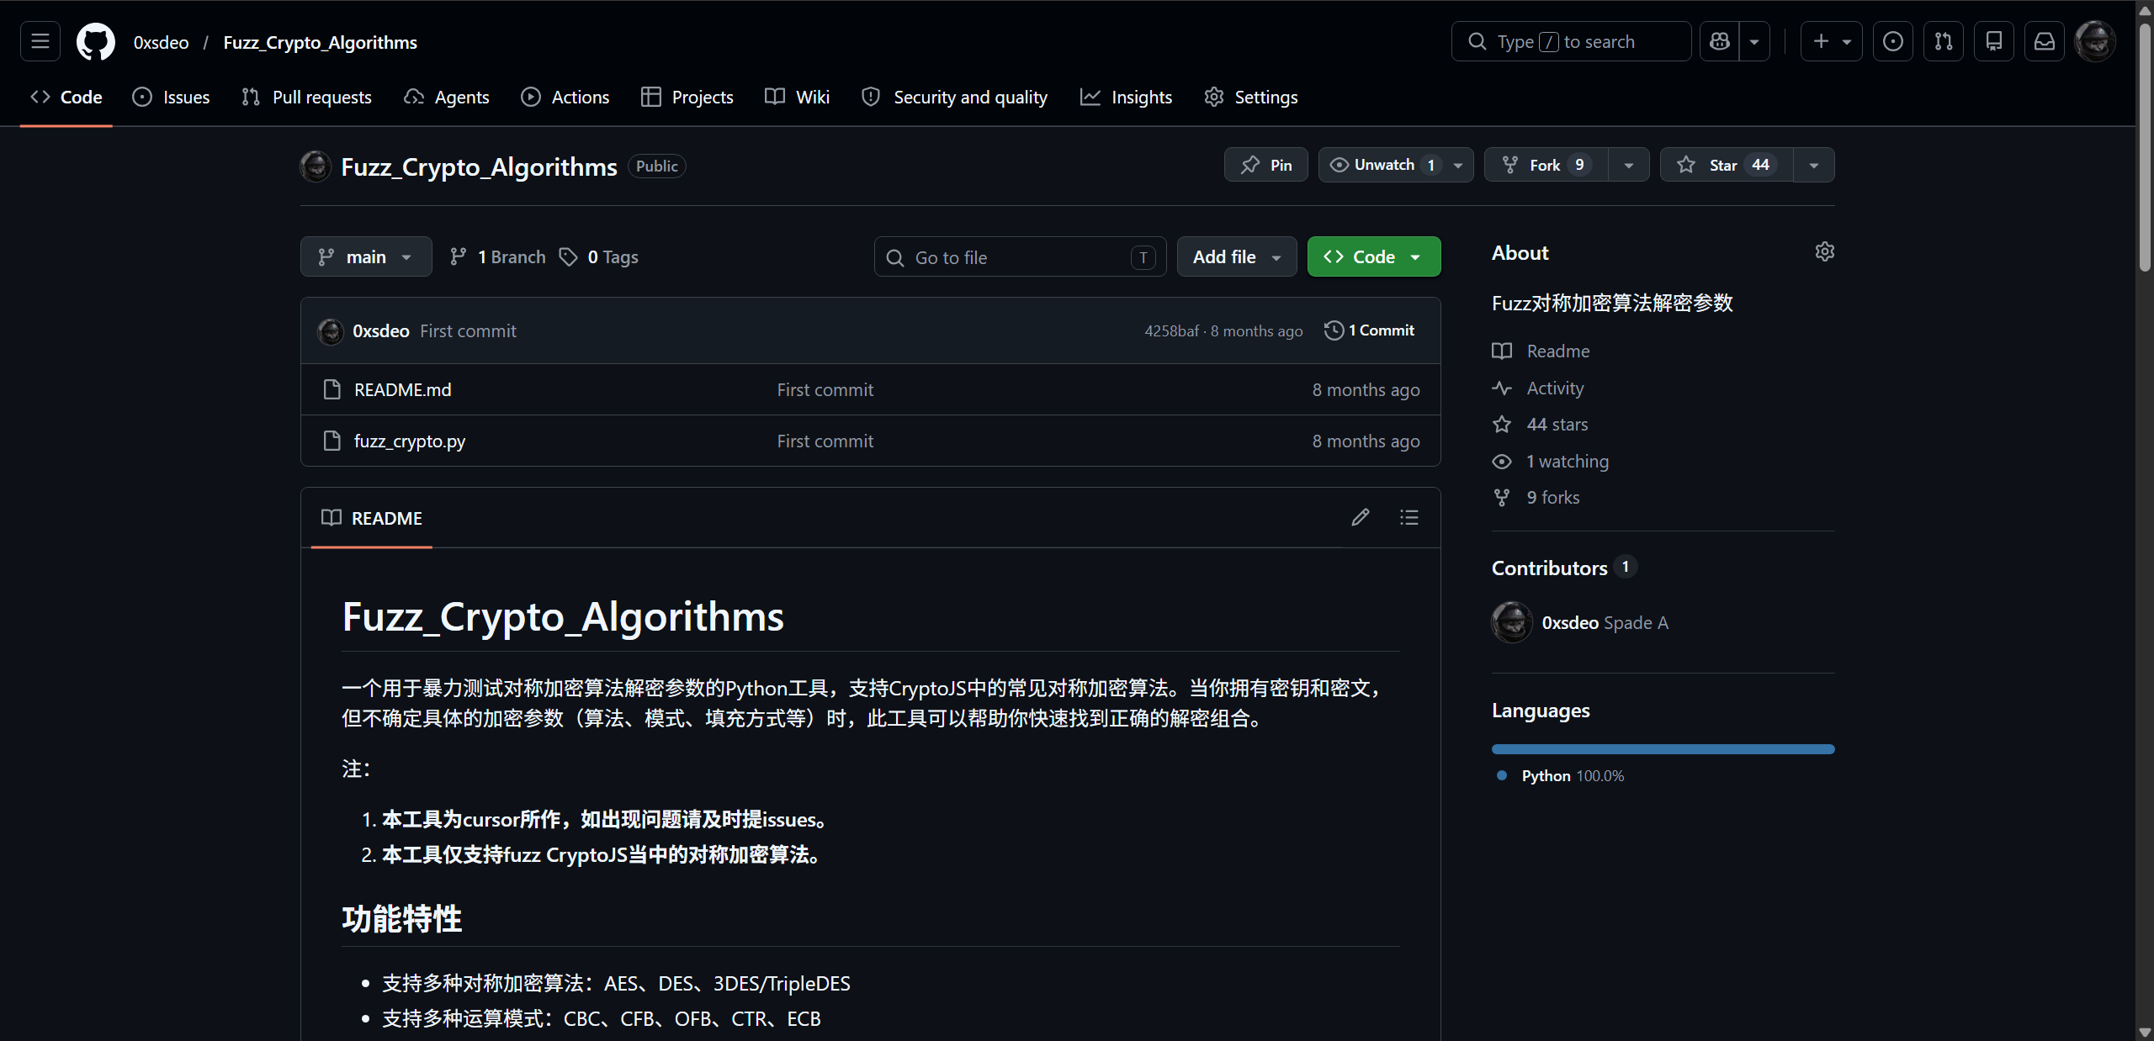View the 1 Commit history link
This screenshot has height=1041, width=2154.
[x=1370, y=330]
